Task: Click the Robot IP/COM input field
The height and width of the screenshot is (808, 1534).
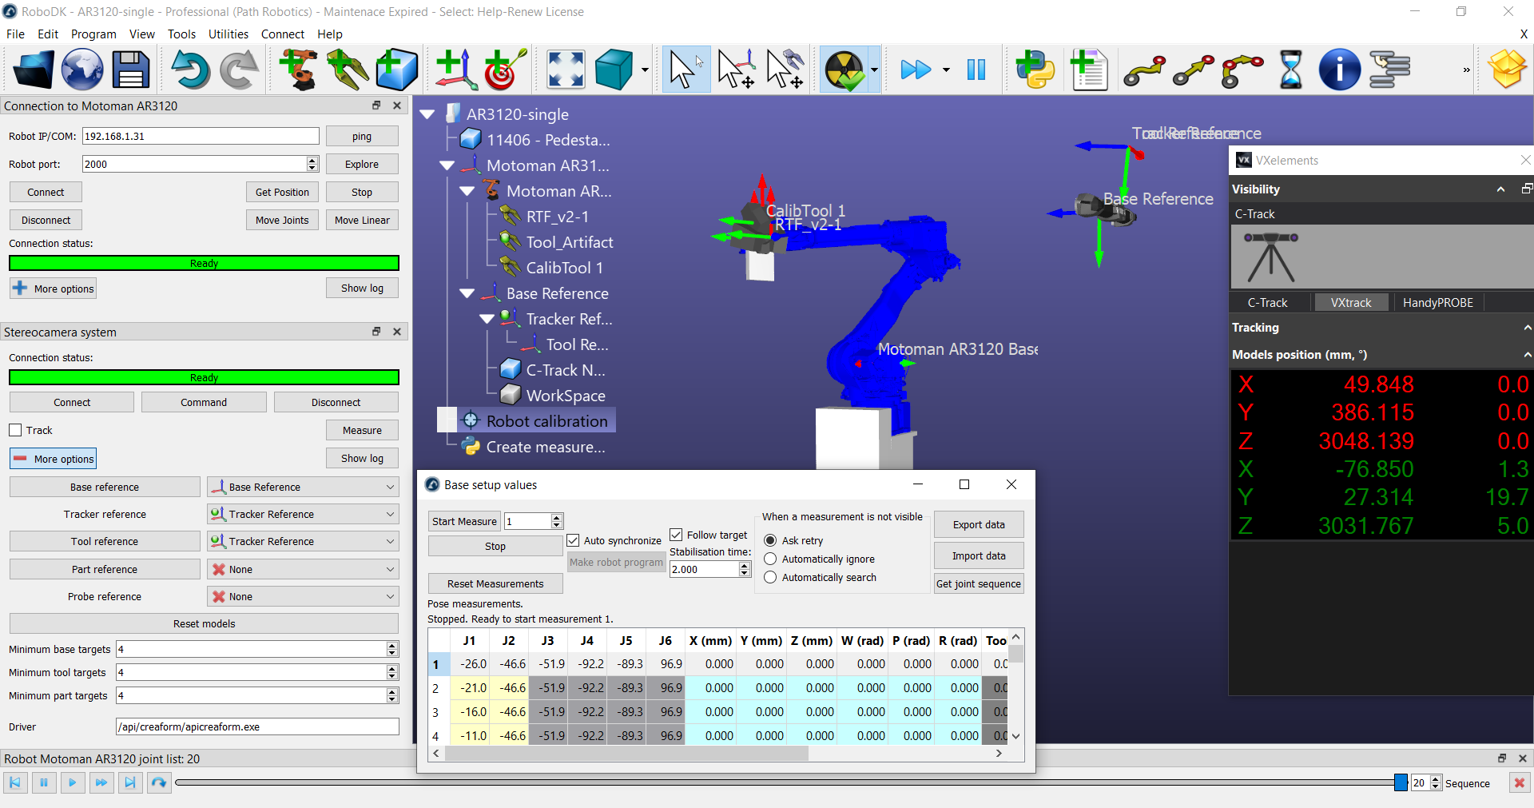Action: pyautogui.click(x=201, y=137)
